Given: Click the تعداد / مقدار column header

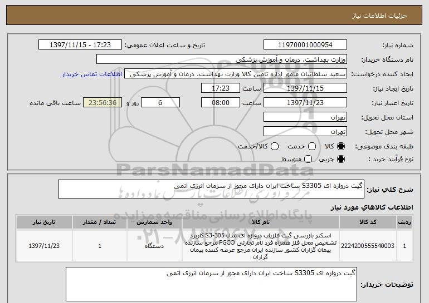Looking at the screenshot, I should point(100,222).
